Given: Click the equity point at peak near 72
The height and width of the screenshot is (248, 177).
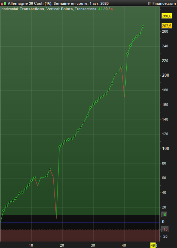Looking at the screenshot, I should (50, 169).
